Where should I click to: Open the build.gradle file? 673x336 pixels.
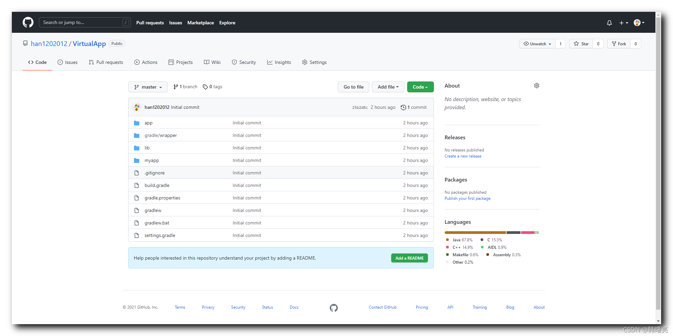157,185
